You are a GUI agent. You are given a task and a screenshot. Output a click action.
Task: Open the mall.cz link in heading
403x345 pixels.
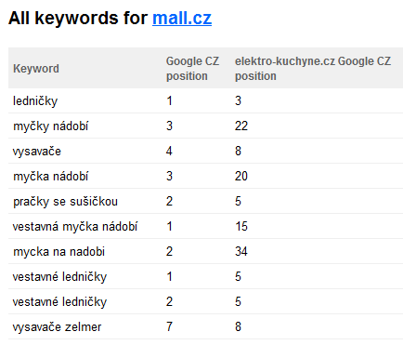[x=182, y=18]
